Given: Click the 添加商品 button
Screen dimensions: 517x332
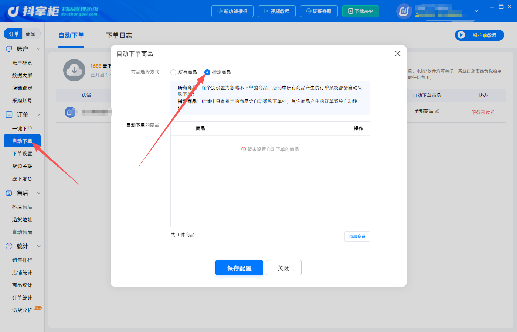Looking at the screenshot, I should pyautogui.click(x=357, y=236).
